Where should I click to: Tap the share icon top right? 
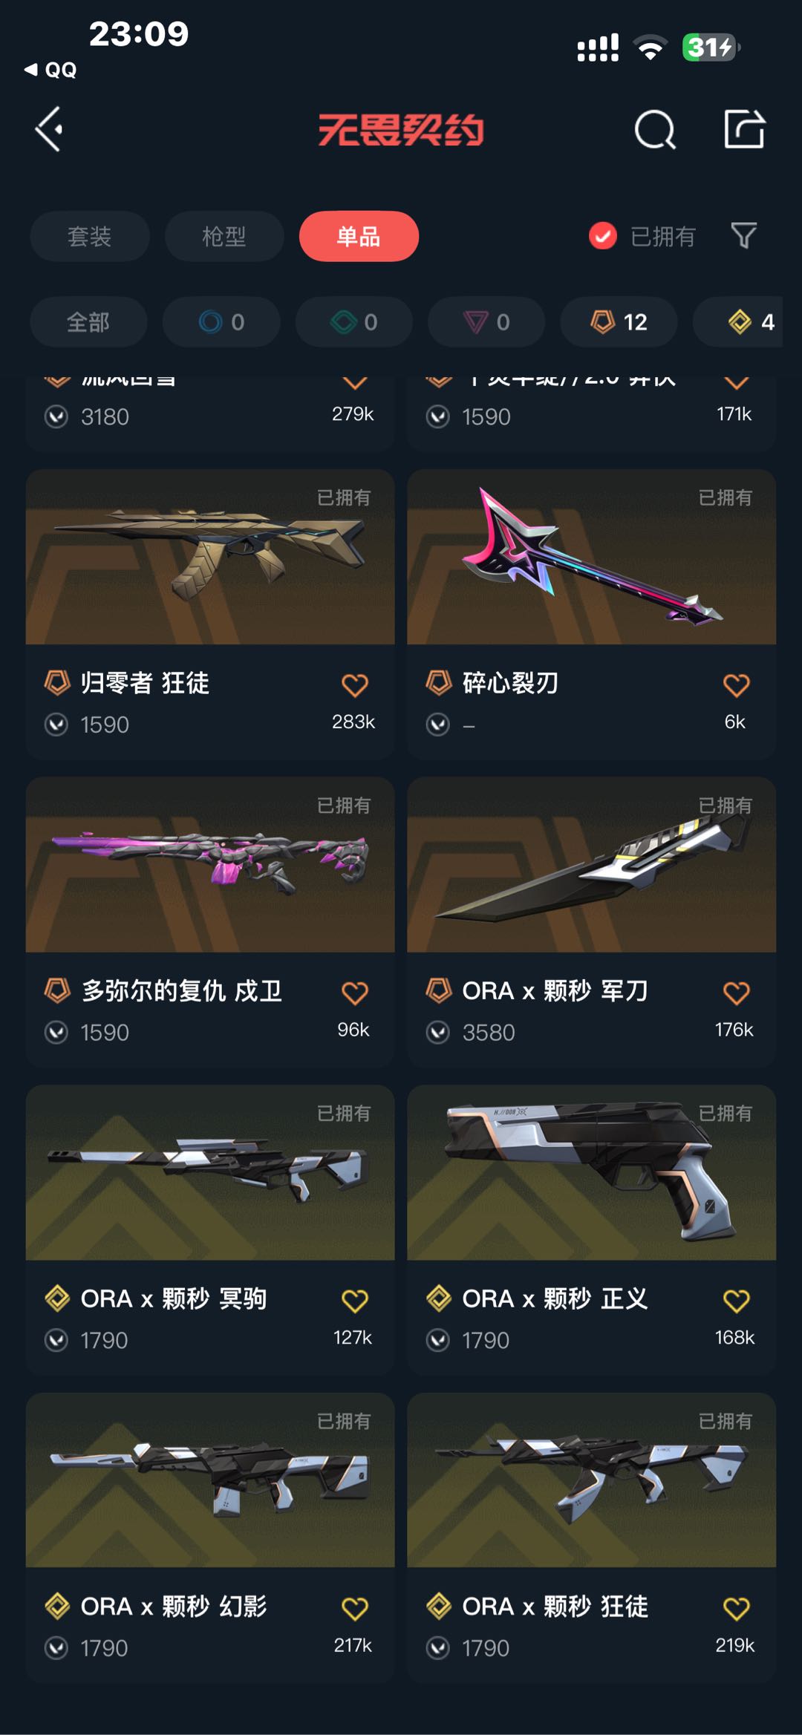744,128
